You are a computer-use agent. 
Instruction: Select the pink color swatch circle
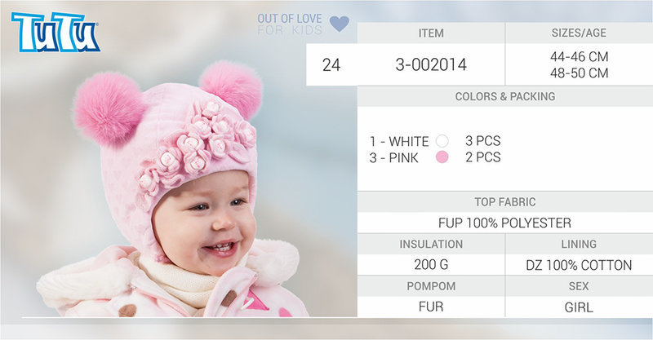442,157
